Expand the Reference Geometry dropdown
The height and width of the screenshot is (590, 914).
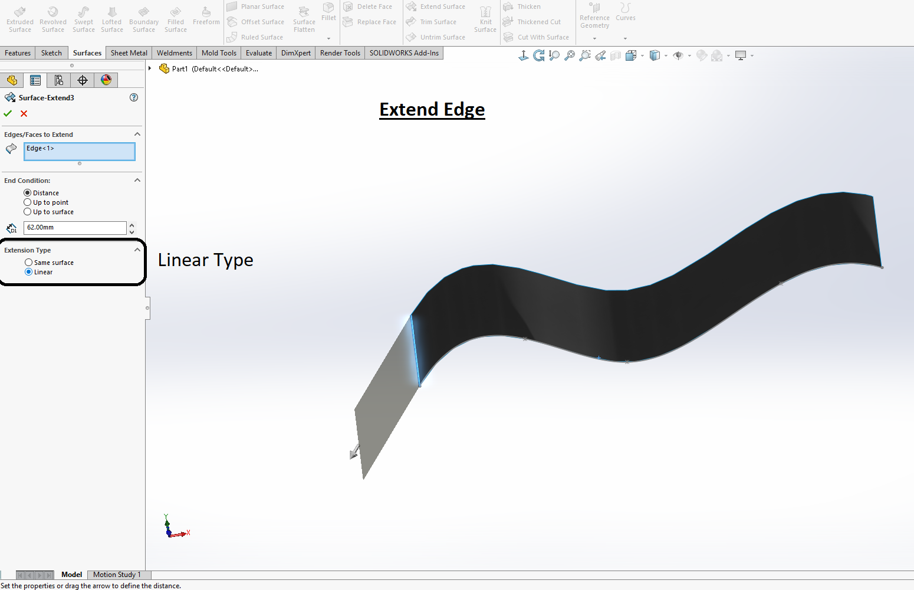click(x=594, y=38)
